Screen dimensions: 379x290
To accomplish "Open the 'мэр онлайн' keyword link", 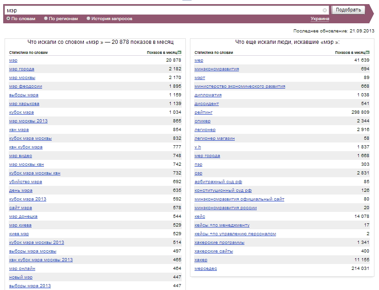I will 22,269.
